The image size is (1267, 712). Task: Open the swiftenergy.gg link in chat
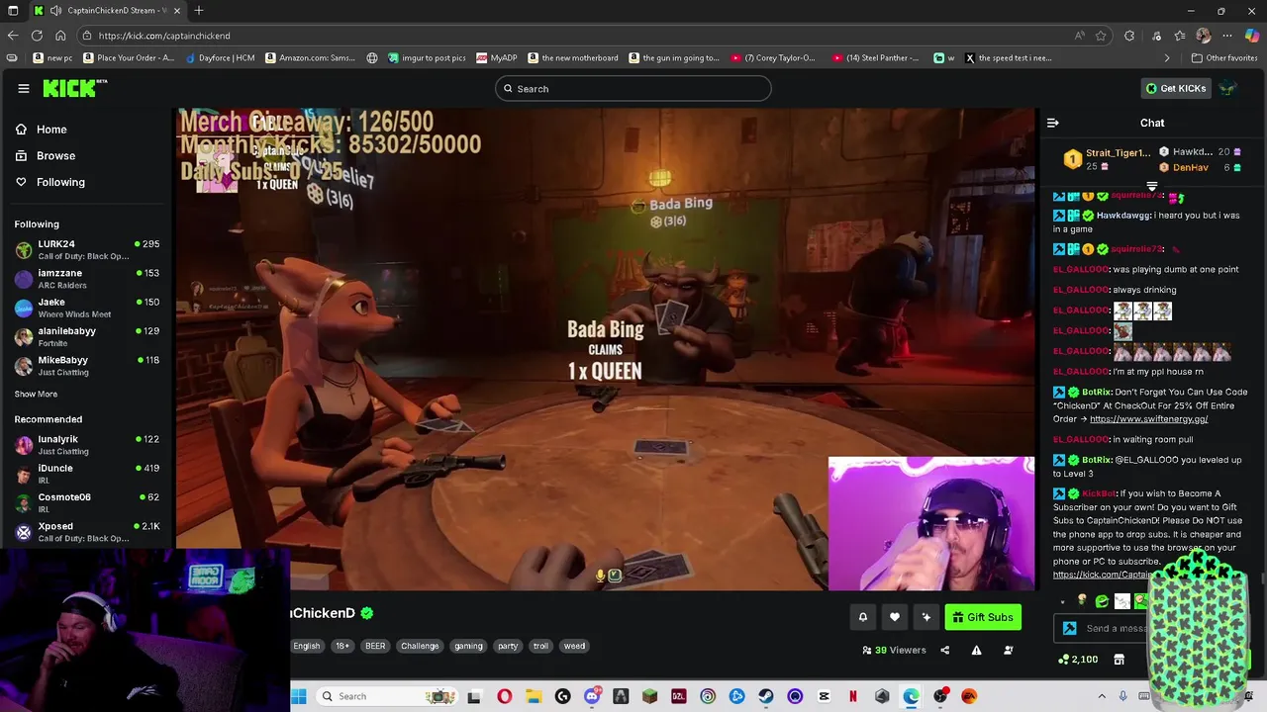point(1148,419)
